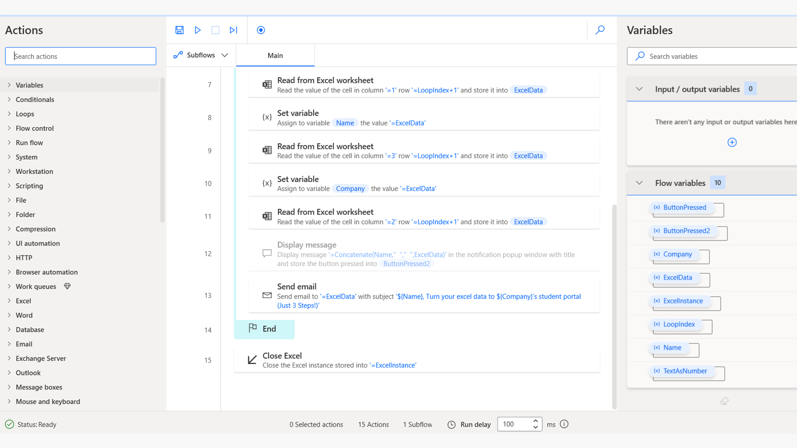Click the Read from Excel worksheet icon at step 7
This screenshot has width=797, height=448.
point(267,84)
